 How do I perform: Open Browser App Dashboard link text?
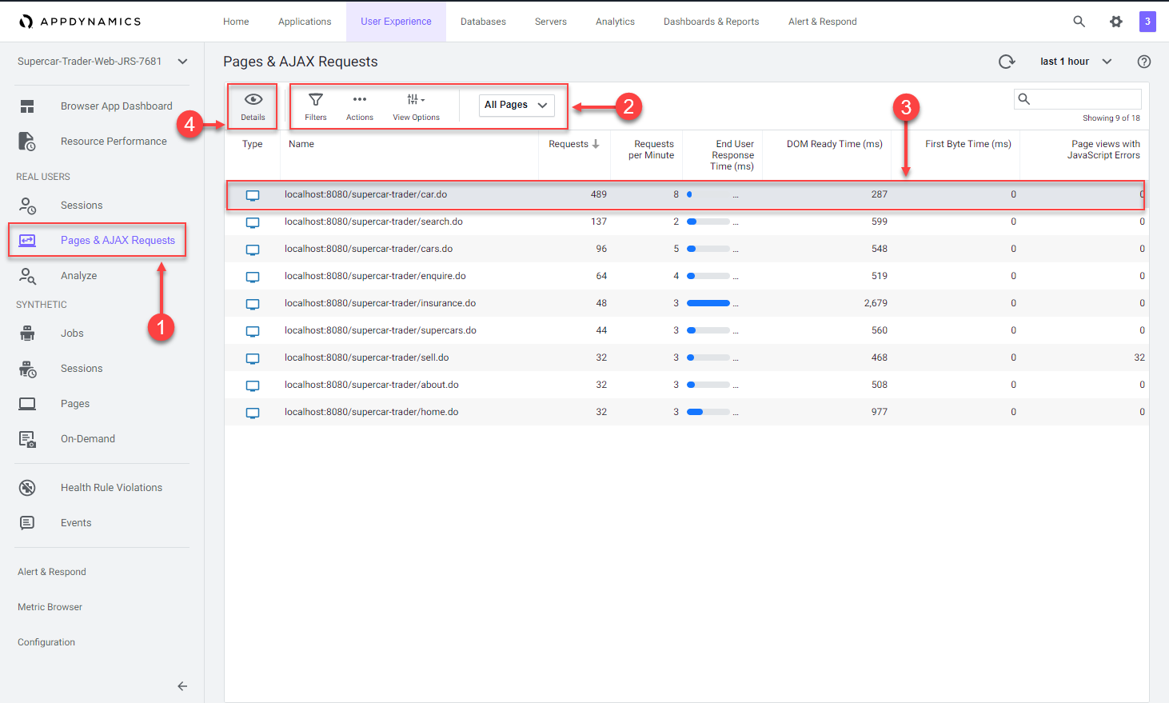click(x=117, y=106)
